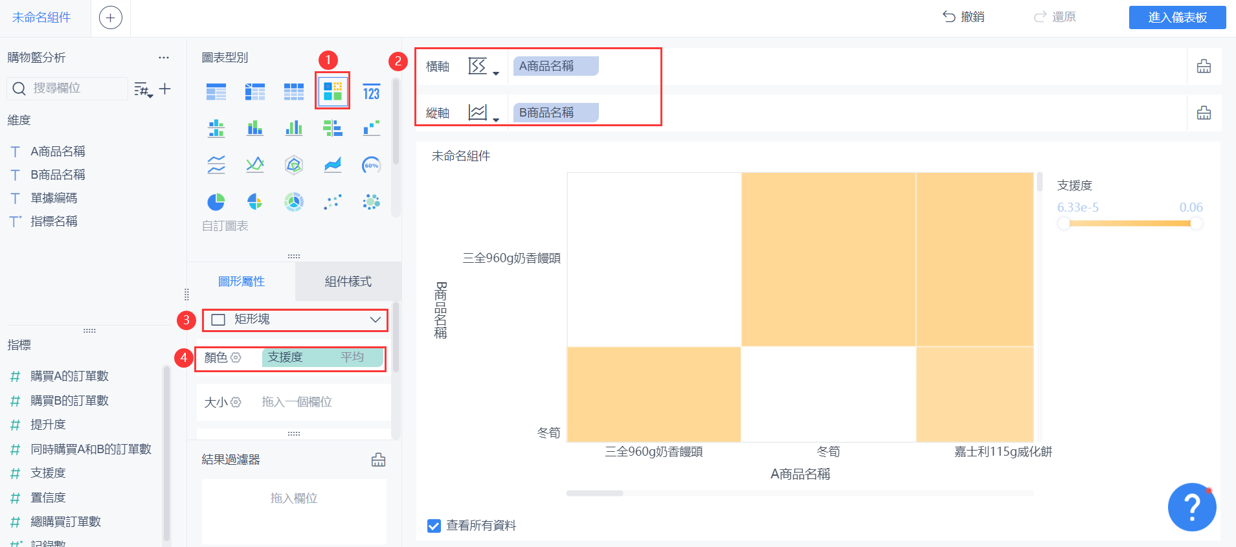The image size is (1236, 547).
Task: Select the radar chart type icon
Action: 293,165
